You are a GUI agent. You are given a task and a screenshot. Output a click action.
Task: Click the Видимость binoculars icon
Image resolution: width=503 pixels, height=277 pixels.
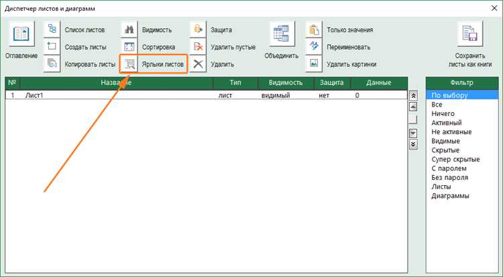(x=129, y=30)
